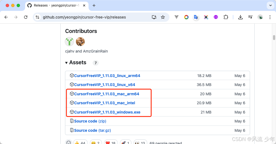Screen dimensions: 276x144
Task: Close the Releases tab
Action: [84, 5]
